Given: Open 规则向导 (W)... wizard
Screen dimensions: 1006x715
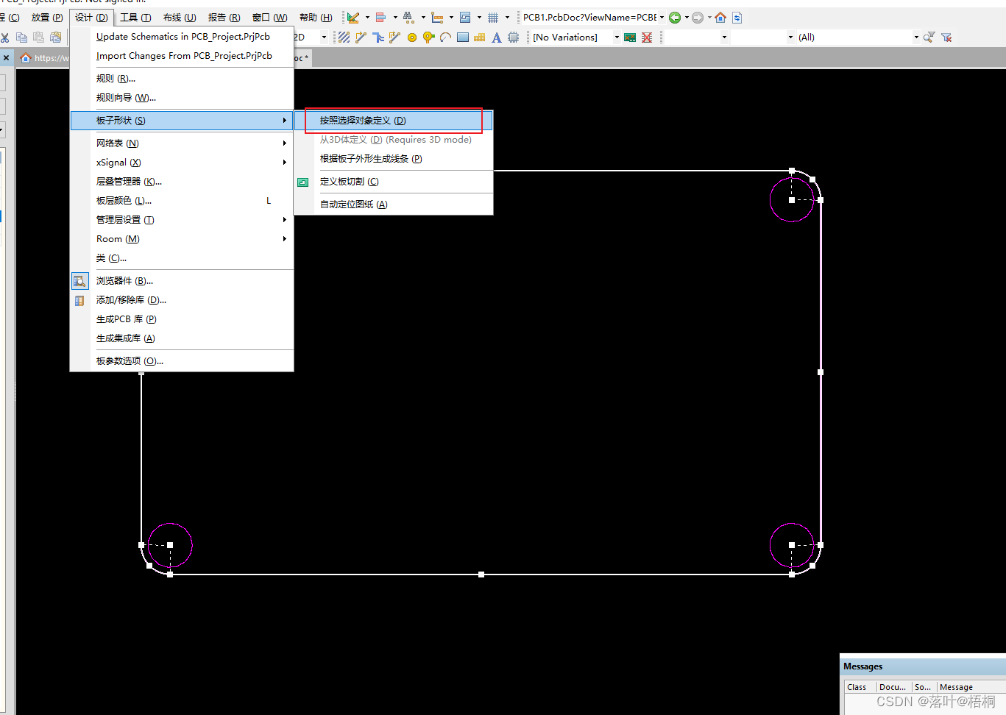Looking at the screenshot, I should (x=182, y=98).
